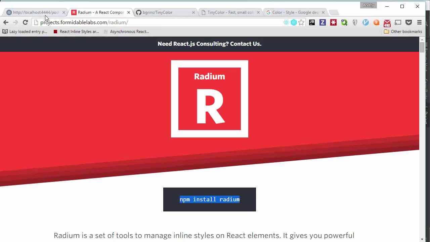This screenshot has height=242, width=430.
Task: Close the bgrins/TinyColor tab
Action: point(193,12)
